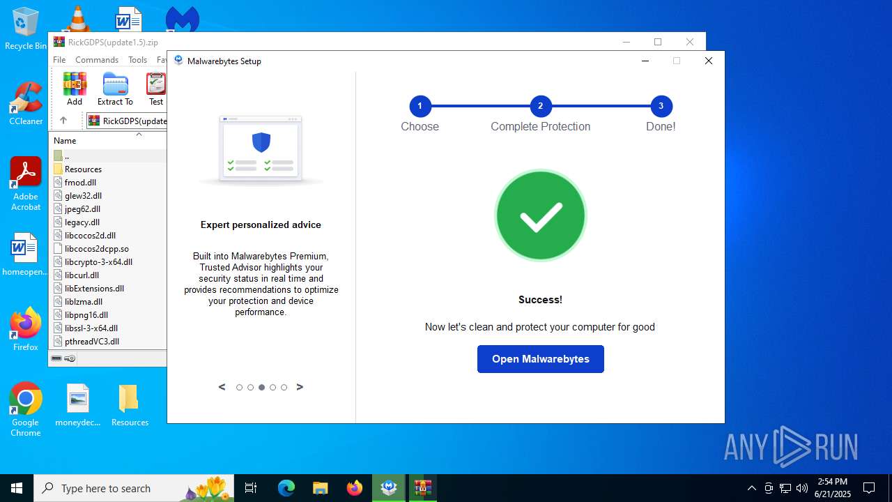Click the taskbar search box
This screenshot has height=502, width=892.
(134, 488)
